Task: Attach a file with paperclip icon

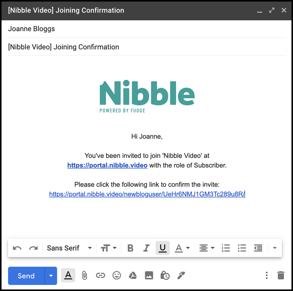Action: tap(84, 275)
